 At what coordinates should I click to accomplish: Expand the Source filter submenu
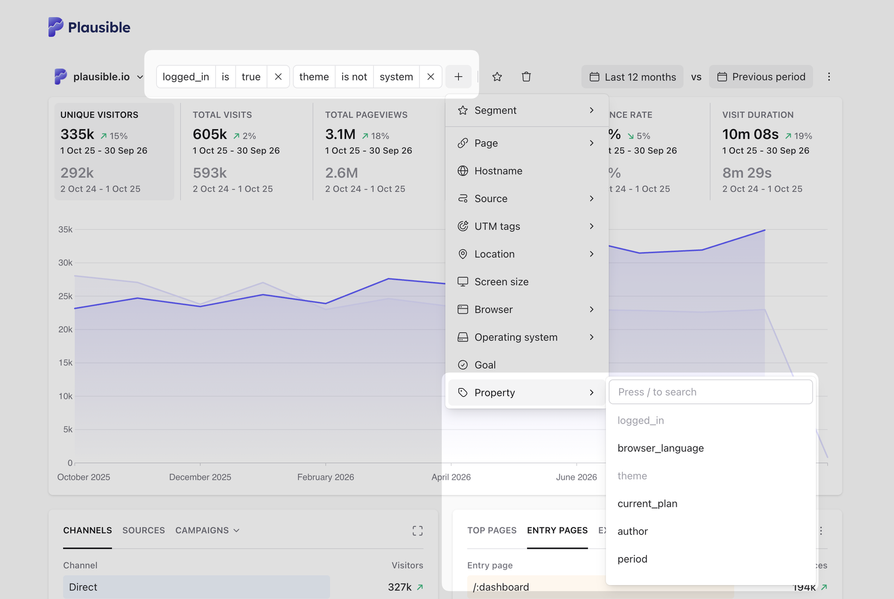click(x=527, y=198)
